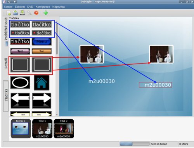The image size is (194, 148).
Task: Open the Soubor menu
Action: click(x=8, y=7)
